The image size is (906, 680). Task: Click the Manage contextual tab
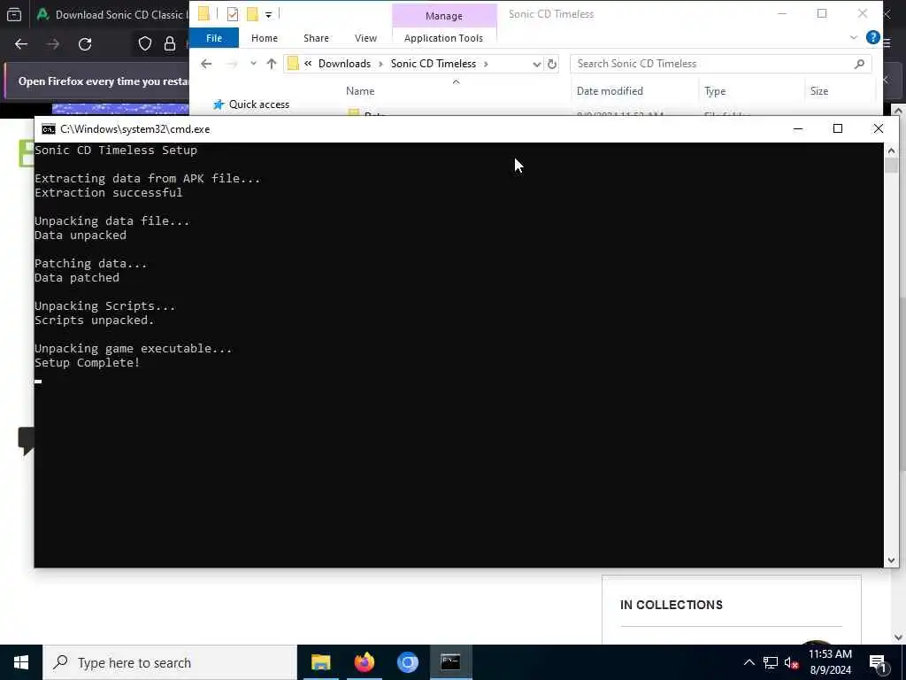tap(444, 16)
